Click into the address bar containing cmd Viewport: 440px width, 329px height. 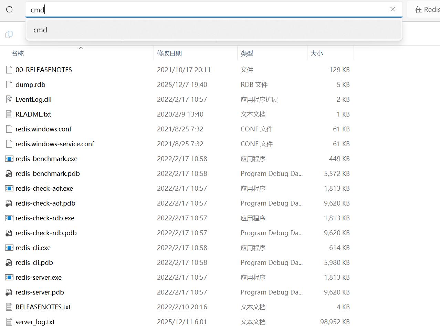pyautogui.click(x=214, y=9)
